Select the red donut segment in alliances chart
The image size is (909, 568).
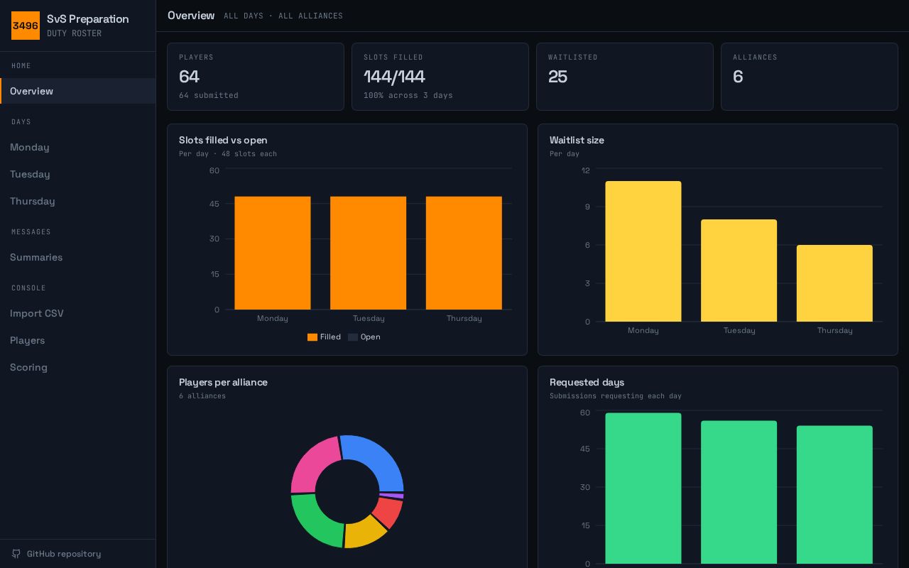tap(389, 513)
